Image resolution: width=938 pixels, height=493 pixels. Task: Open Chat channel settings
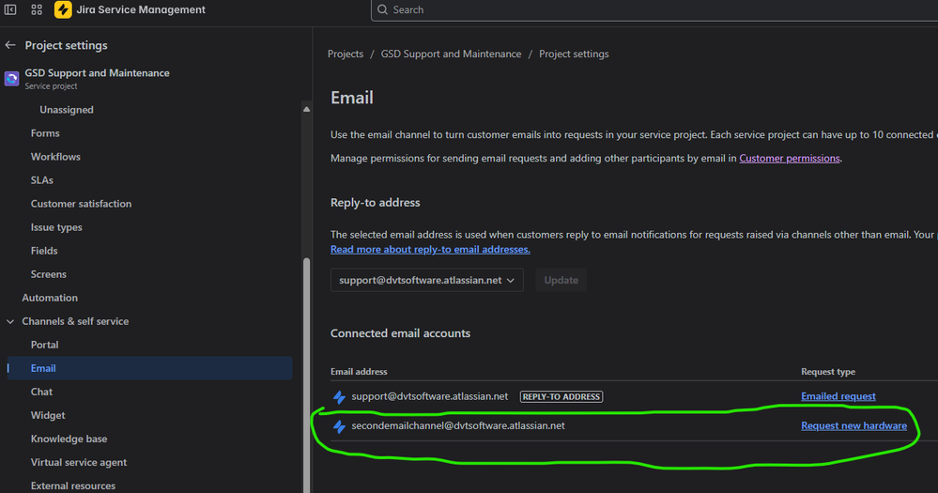point(41,392)
